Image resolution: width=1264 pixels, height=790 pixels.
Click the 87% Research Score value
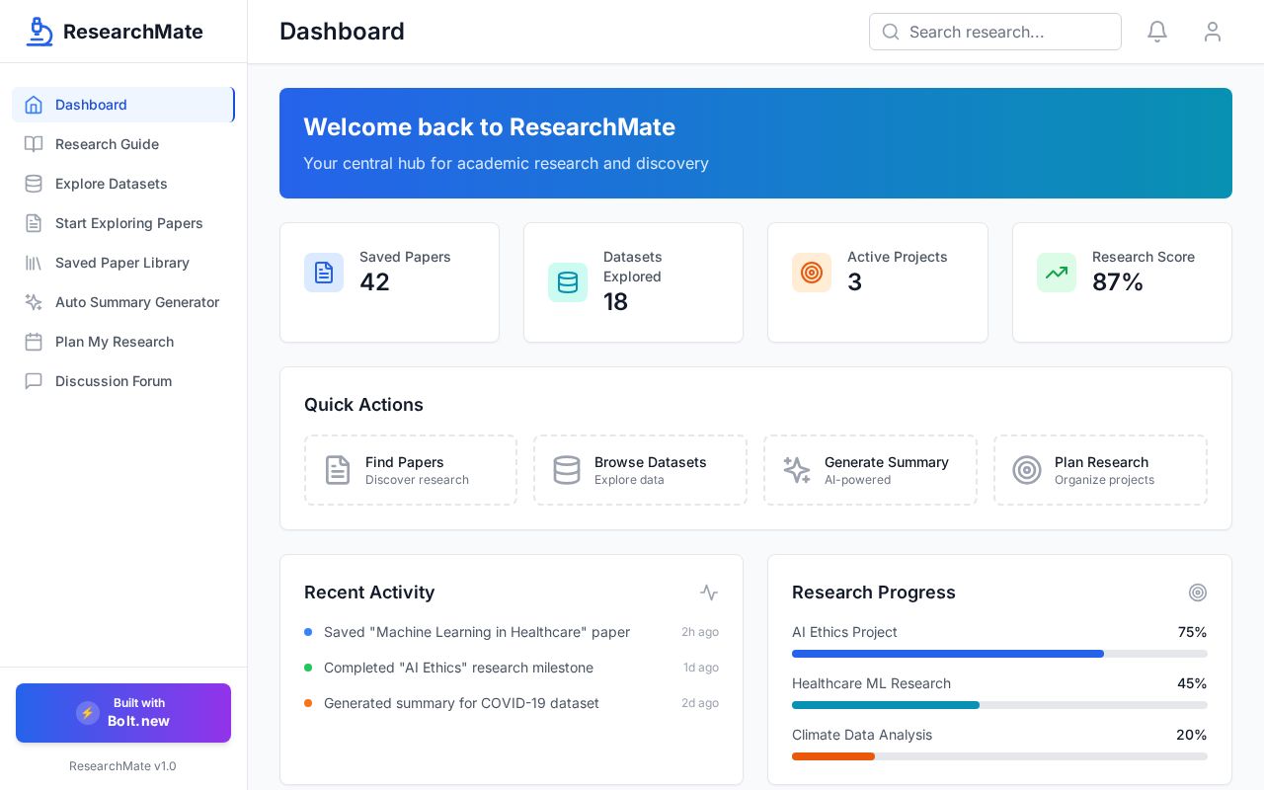tap(1118, 282)
